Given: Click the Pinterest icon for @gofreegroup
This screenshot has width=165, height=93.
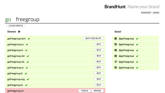Looking at the screenshot, I should click(116, 50).
